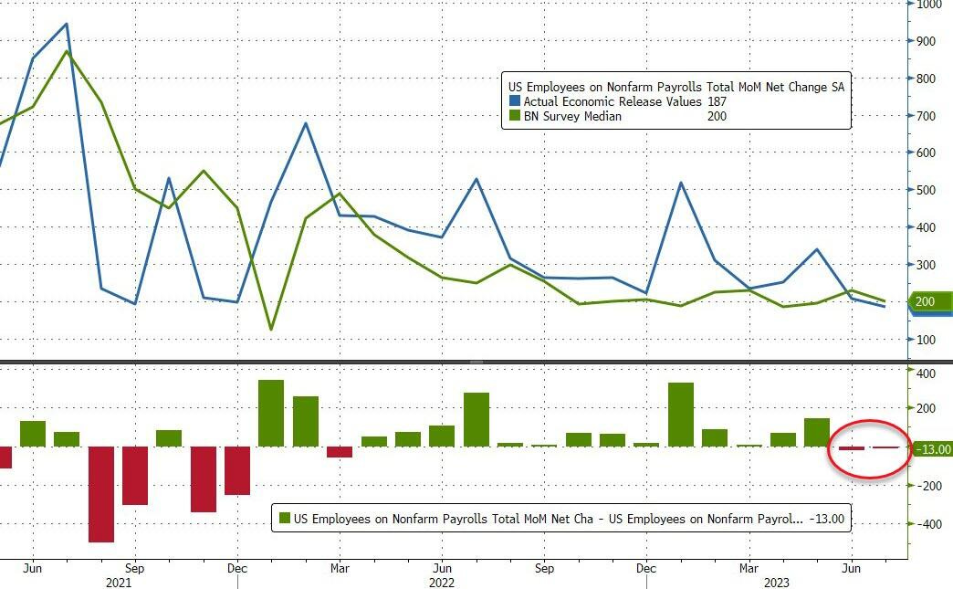This screenshot has height=589, width=953.
Task: Click the lower panel legend text showing -13.00
Action: click(x=831, y=520)
